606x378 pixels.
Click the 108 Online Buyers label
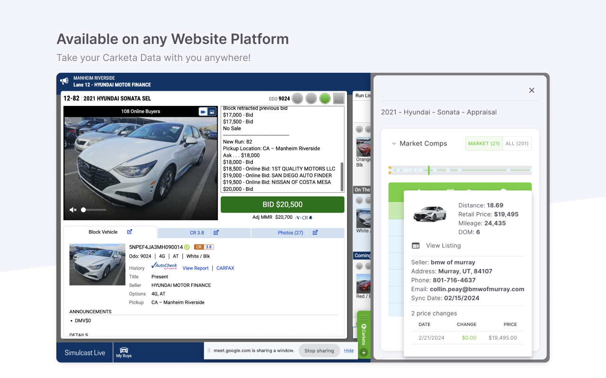pos(141,112)
